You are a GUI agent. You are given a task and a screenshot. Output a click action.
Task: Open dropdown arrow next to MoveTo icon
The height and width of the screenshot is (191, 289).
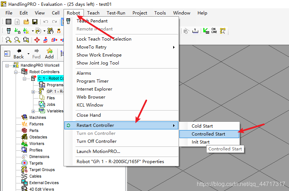tap(33, 31)
